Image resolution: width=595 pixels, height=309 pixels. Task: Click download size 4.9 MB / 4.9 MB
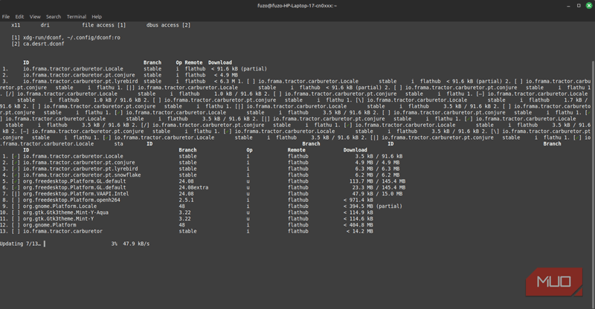[377, 163]
